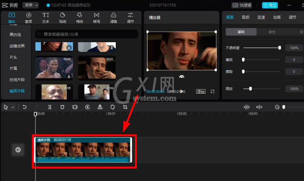
Task: Click the 原始 aspect ratio button
Action: (200, 91)
